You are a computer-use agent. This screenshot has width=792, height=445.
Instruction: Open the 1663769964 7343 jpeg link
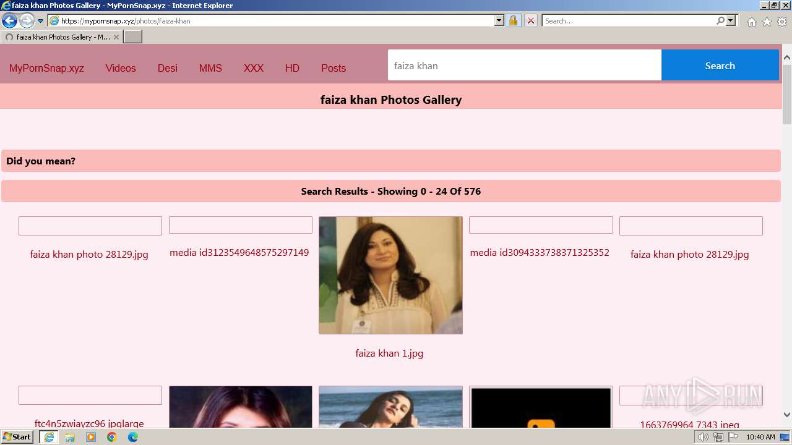[690, 425]
